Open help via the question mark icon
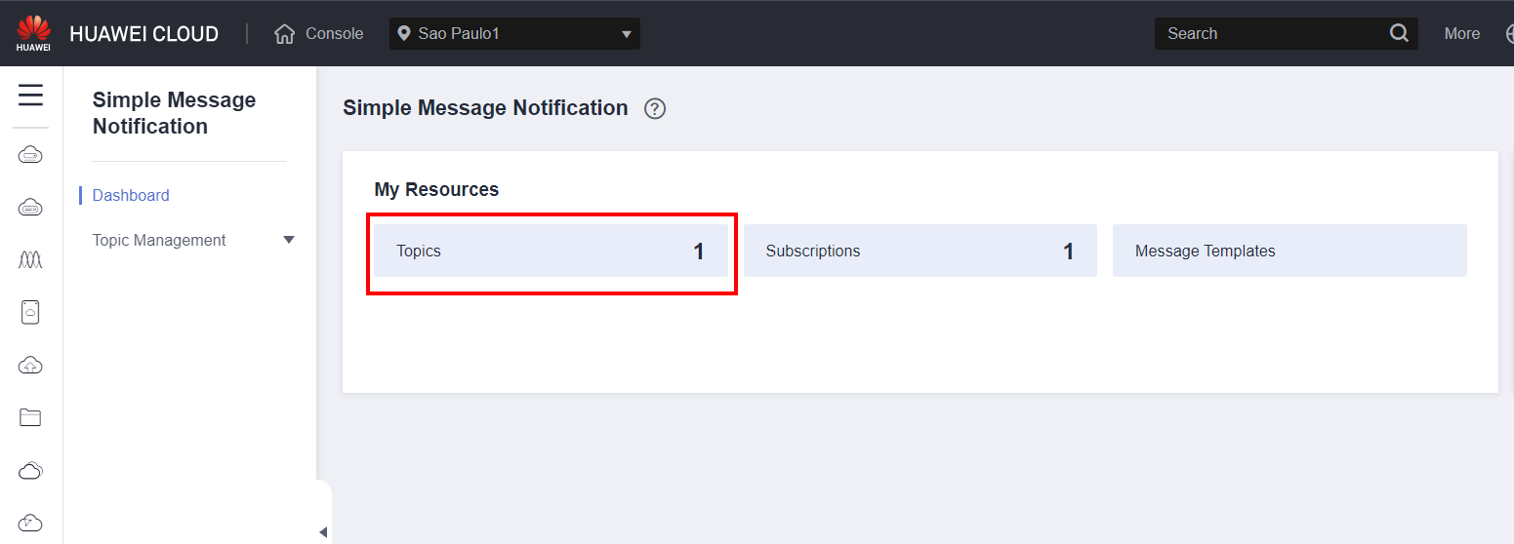Image resolution: width=1514 pixels, height=544 pixels. [x=655, y=109]
